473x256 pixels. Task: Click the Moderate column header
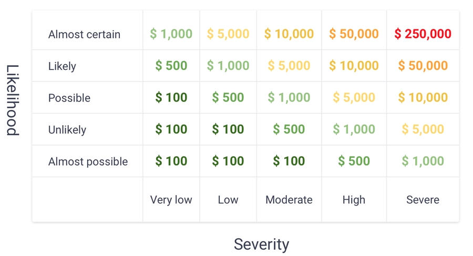pos(289,200)
